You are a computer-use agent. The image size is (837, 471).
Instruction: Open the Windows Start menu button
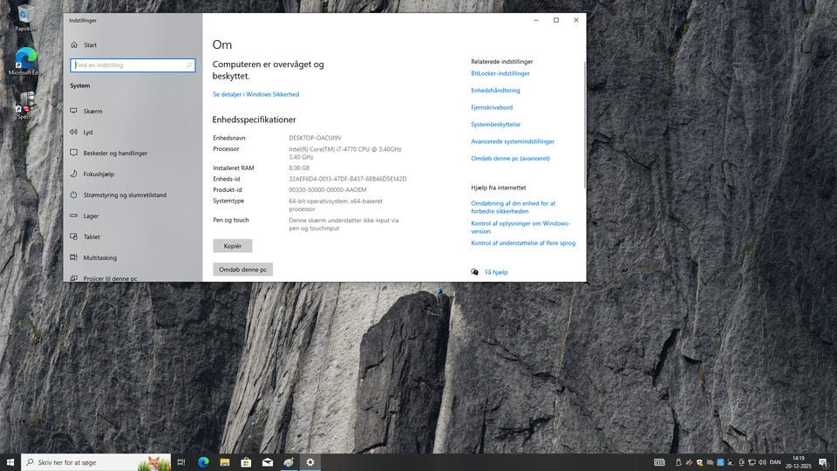tap(10, 462)
